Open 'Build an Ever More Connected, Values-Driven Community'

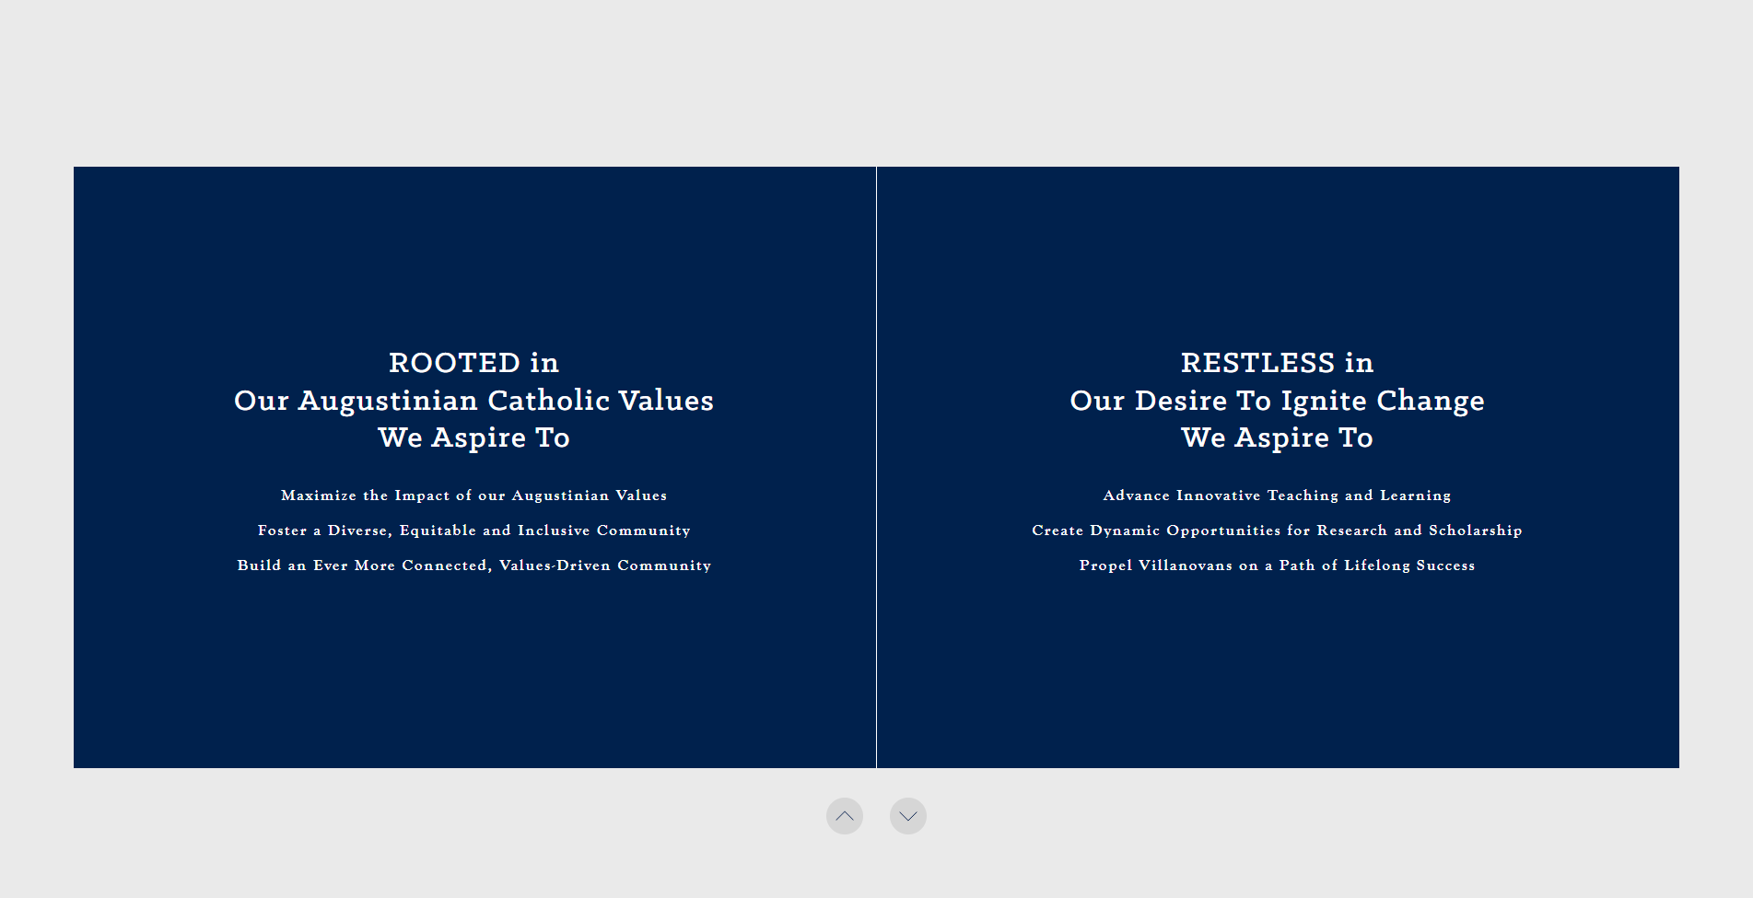473,566
